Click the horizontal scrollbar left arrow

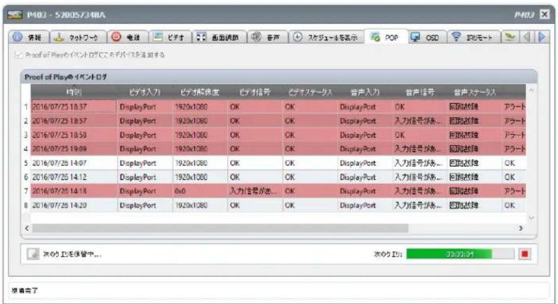point(27,228)
